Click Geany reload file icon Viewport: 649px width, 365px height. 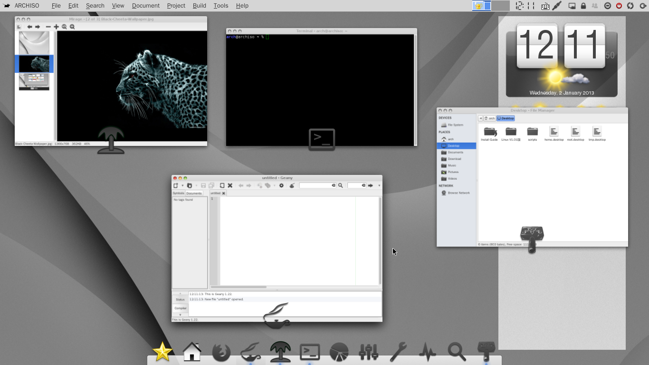(222, 185)
